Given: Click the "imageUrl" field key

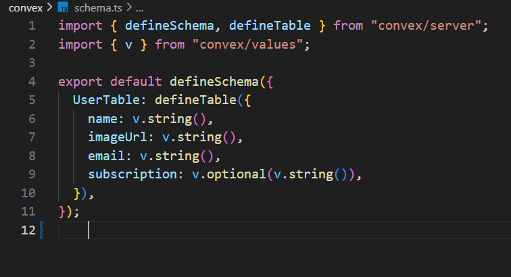Looking at the screenshot, I should (118, 137).
